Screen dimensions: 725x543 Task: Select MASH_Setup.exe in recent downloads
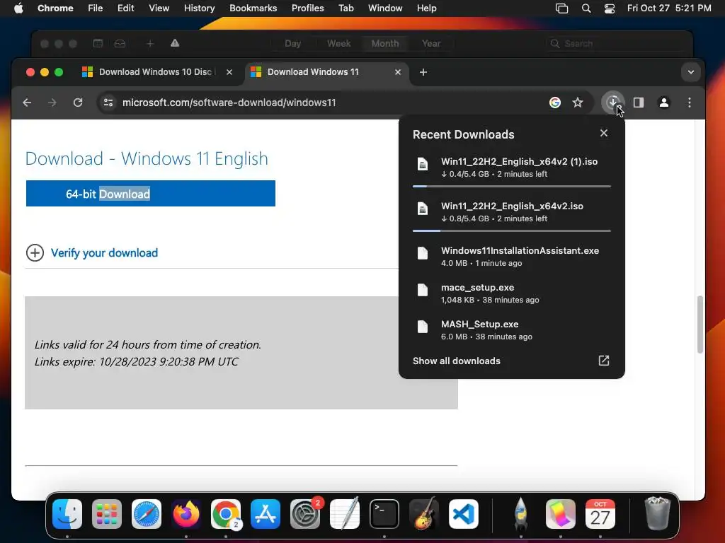pyautogui.click(x=511, y=330)
